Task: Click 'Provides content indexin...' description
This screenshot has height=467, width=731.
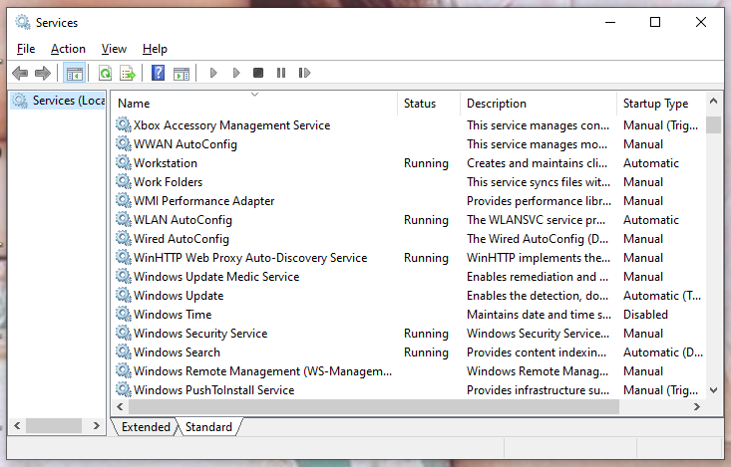Action: coord(537,352)
